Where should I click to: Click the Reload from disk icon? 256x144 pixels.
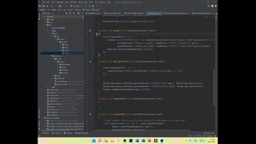coord(47,6)
